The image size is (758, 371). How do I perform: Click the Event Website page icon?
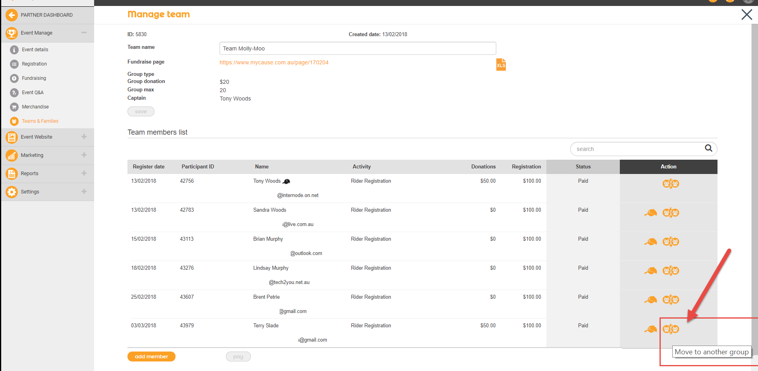click(x=12, y=137)
